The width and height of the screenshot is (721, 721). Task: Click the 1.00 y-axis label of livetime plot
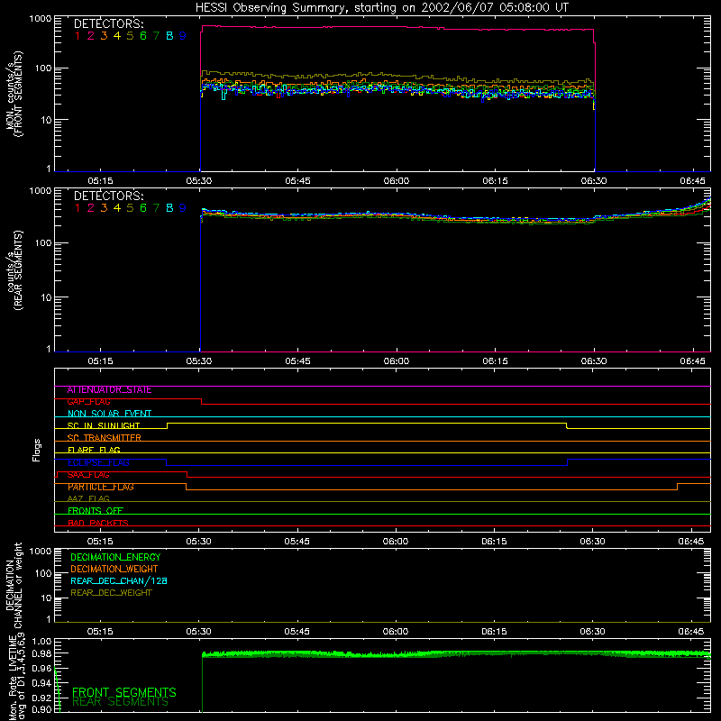point(41,641)
